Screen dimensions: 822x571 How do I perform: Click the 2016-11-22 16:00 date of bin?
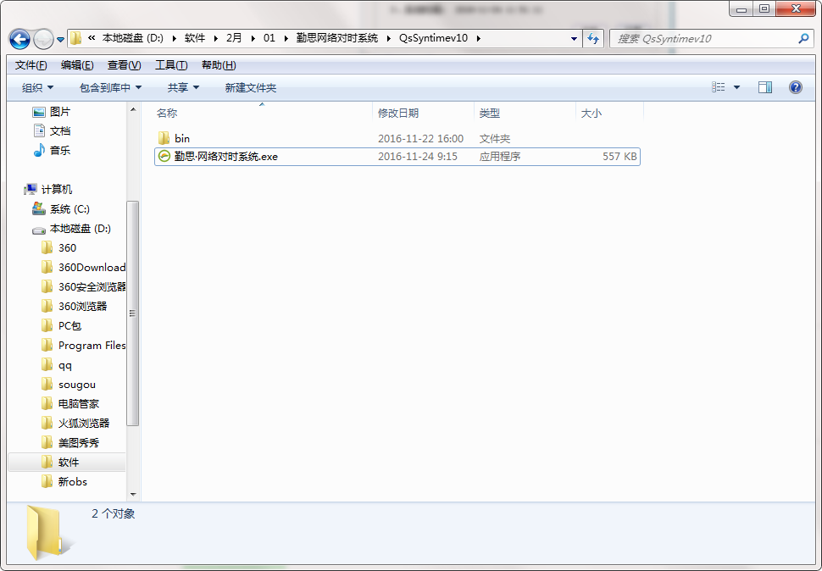[420, 138]
